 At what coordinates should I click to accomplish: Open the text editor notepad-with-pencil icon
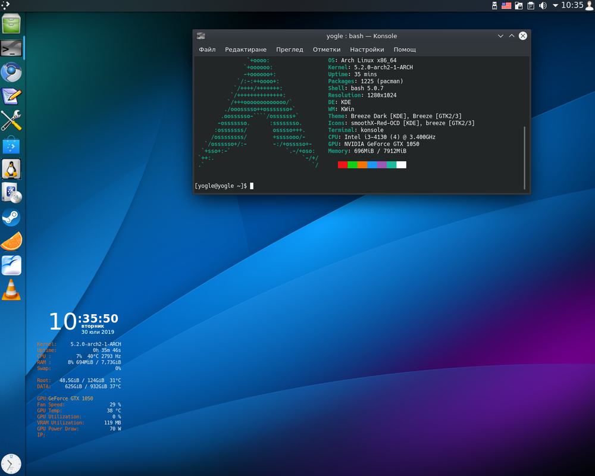(x=11, y=96)
